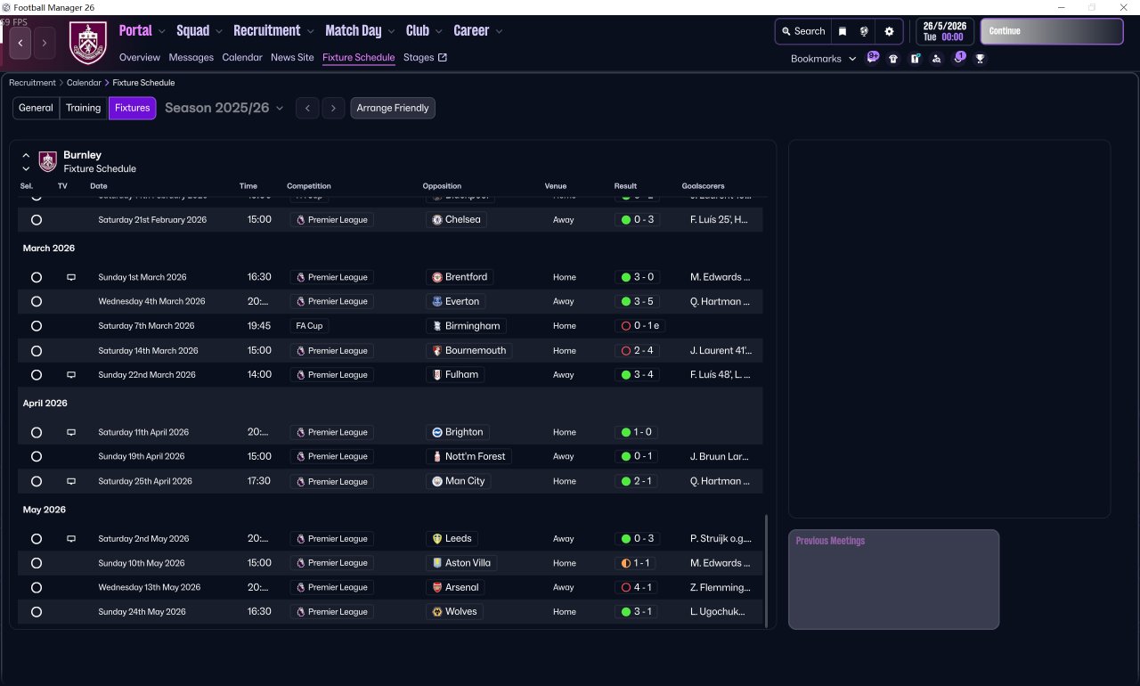Viewport: 1140px width, 686px height.
Task: Click the bookmark flag icon beside Search
Action: [x=843, y=31]
